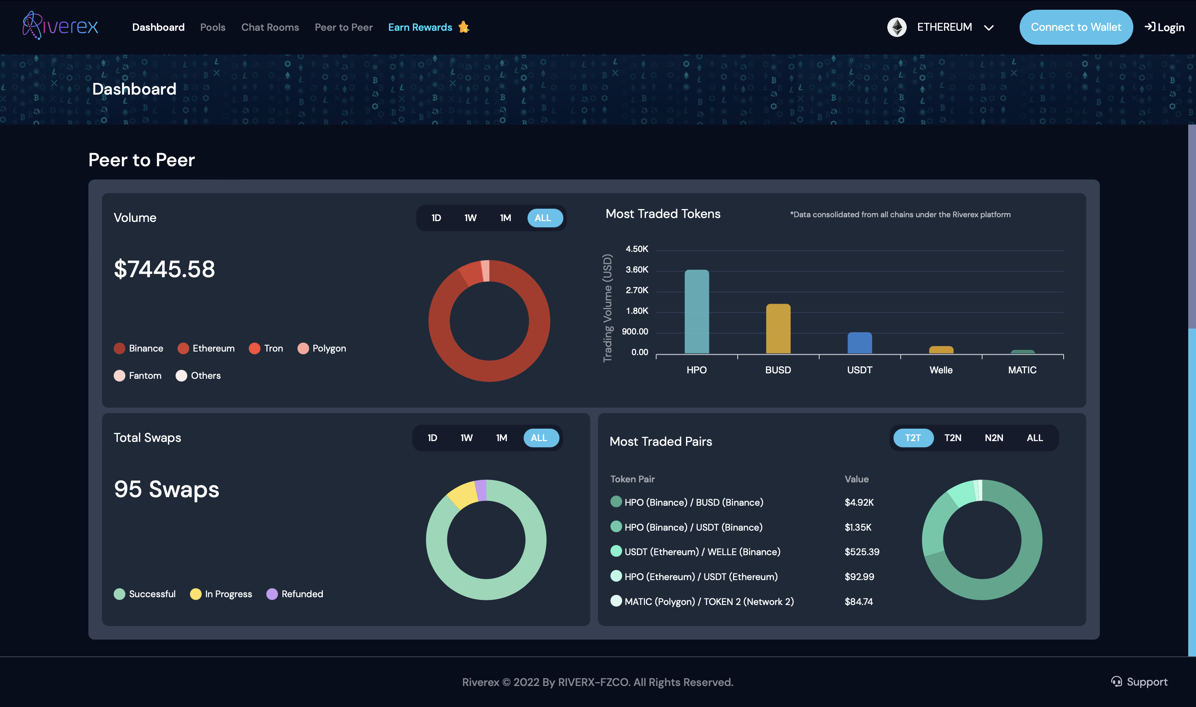Toggle Fantom legend swatch

click(120, 375)
